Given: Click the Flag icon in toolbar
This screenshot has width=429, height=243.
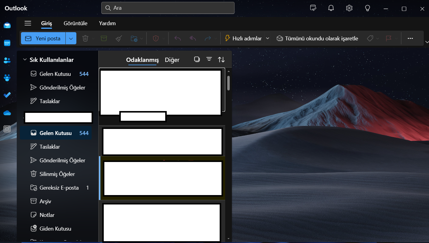Looking at the screenshot, I should [389, 39].
